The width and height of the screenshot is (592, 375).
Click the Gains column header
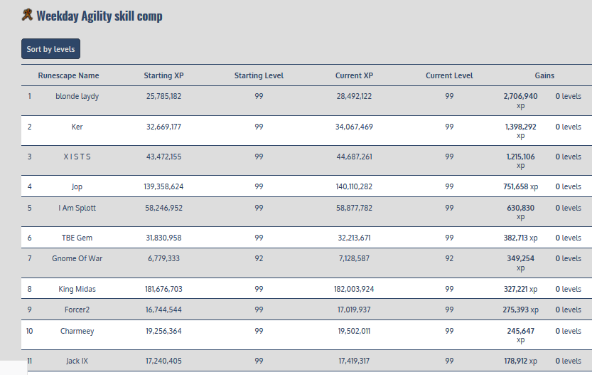click(x=544, y=75)
